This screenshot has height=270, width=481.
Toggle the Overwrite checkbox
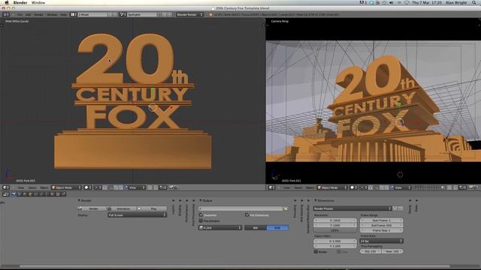[x=201, y=215]
